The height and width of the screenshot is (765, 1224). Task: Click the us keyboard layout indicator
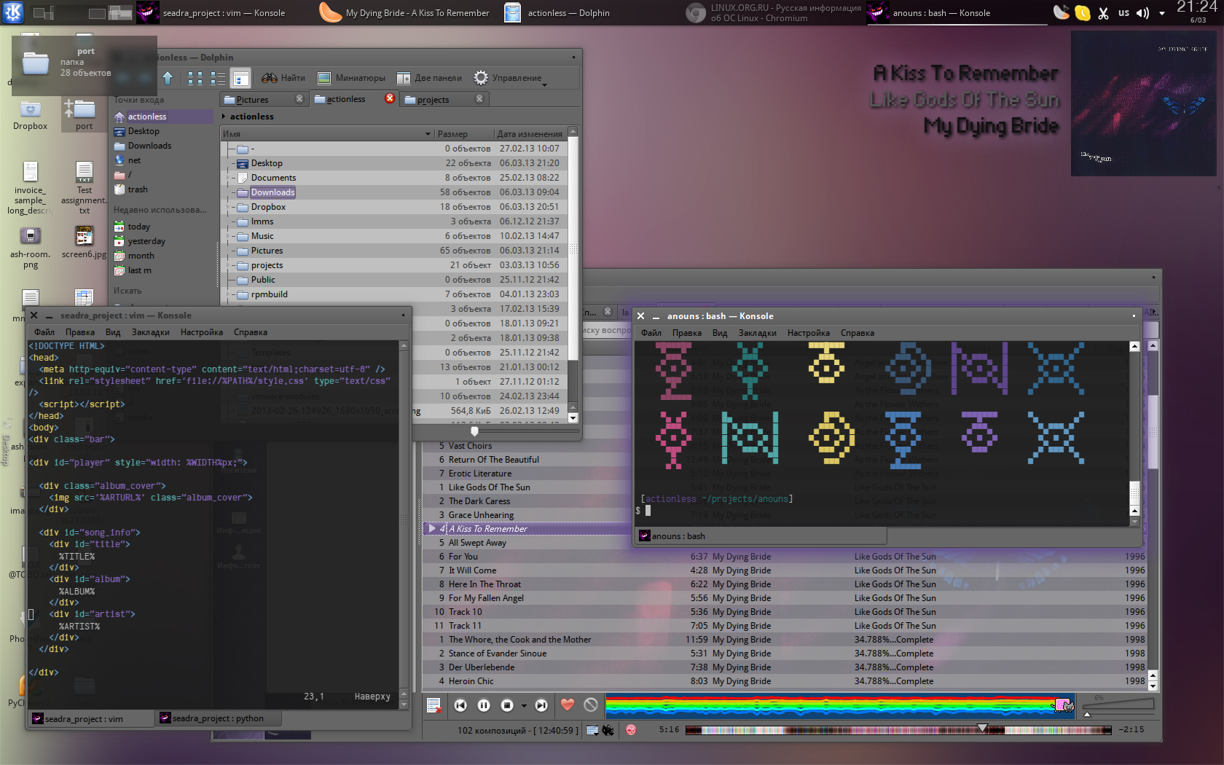1123,12
